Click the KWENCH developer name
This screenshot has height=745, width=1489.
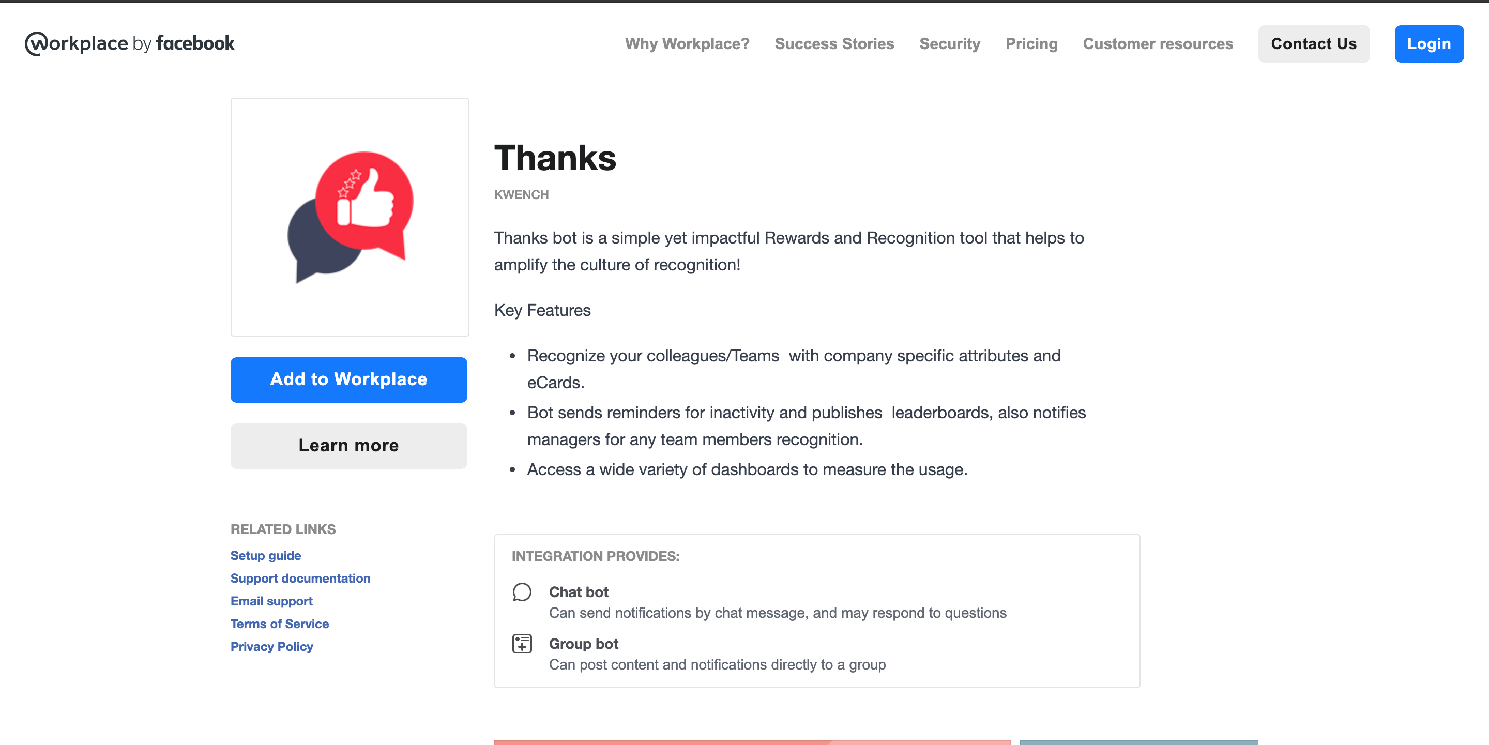point(521,195)
